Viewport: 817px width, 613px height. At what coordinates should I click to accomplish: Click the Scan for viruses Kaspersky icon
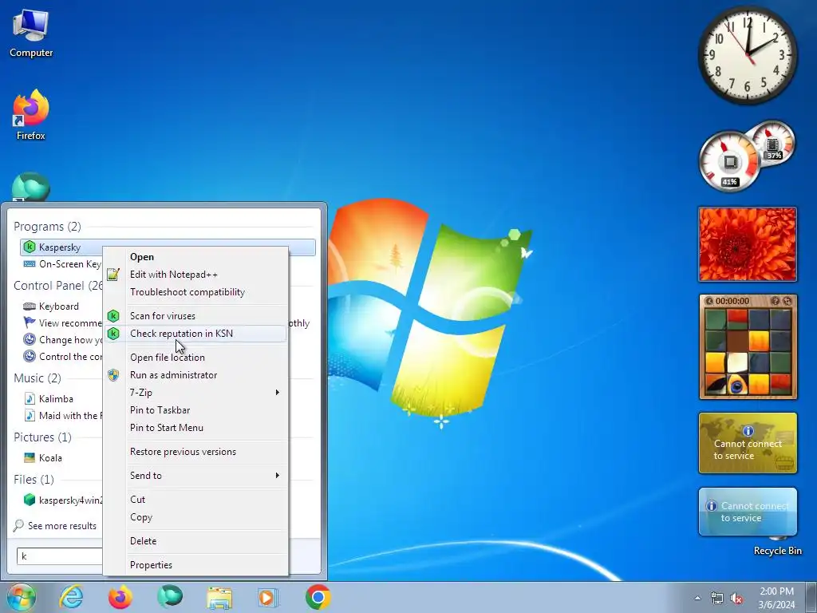pos(113,316)
